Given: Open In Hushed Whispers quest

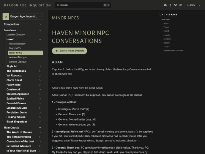Looking at the screenshot, I should click(19, 146).
